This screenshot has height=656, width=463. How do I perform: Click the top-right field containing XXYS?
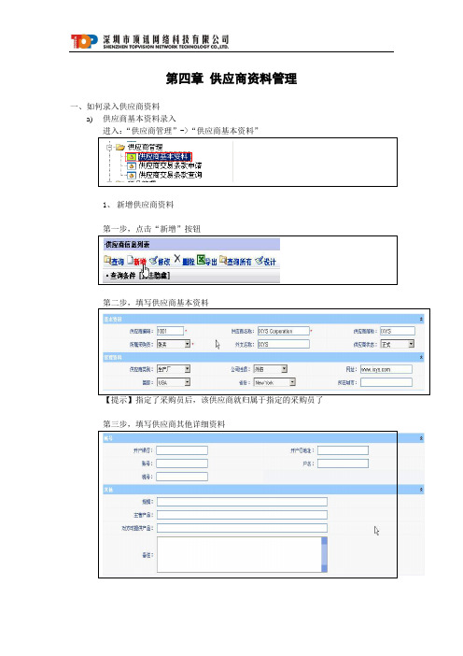pos(398,331)
